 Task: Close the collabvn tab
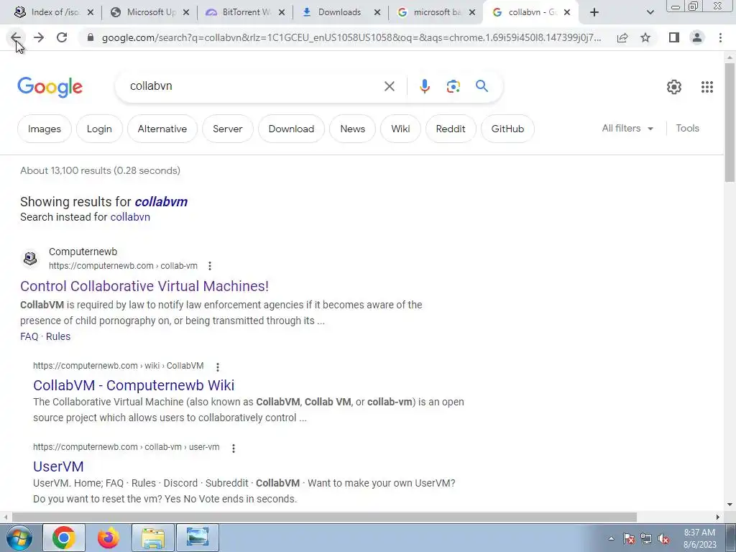[567, 13]
